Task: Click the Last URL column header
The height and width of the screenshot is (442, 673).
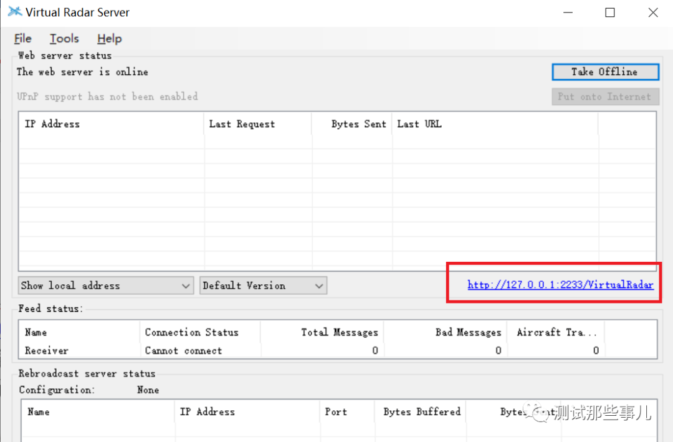Action: point(495,124)
